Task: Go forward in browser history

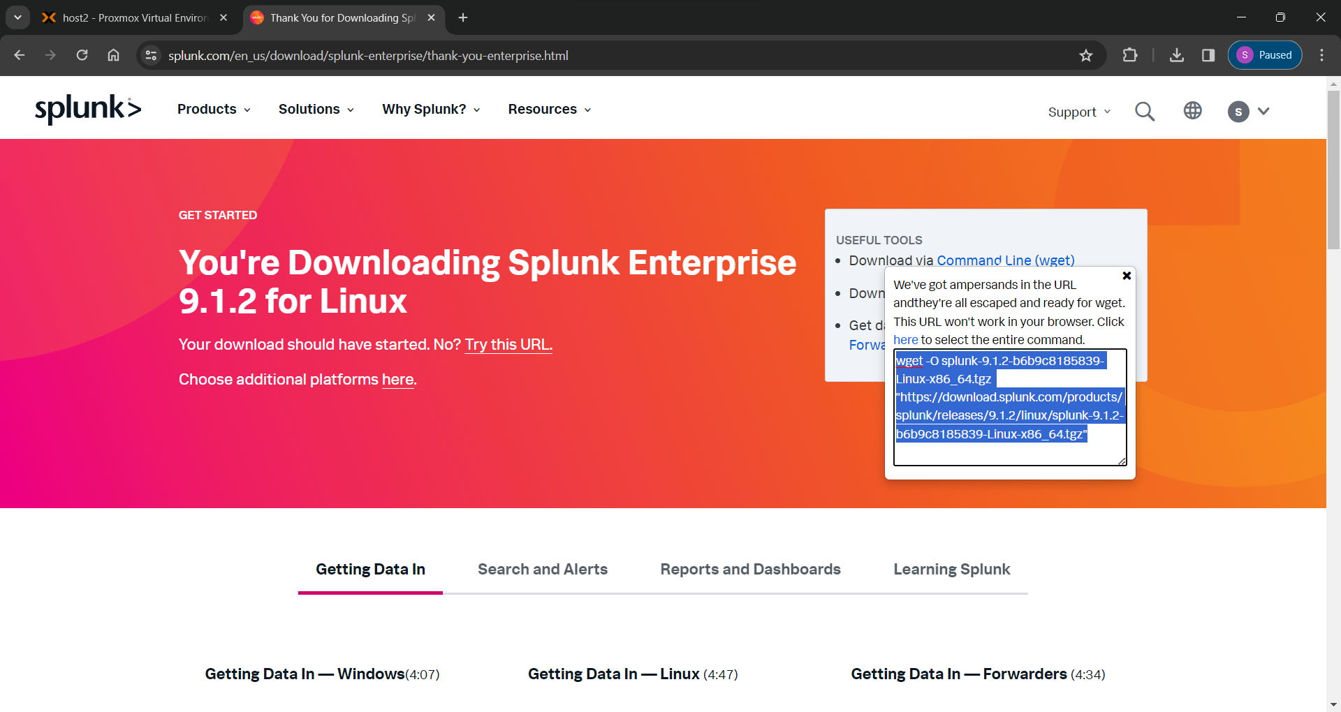Action: pos(50,55)
